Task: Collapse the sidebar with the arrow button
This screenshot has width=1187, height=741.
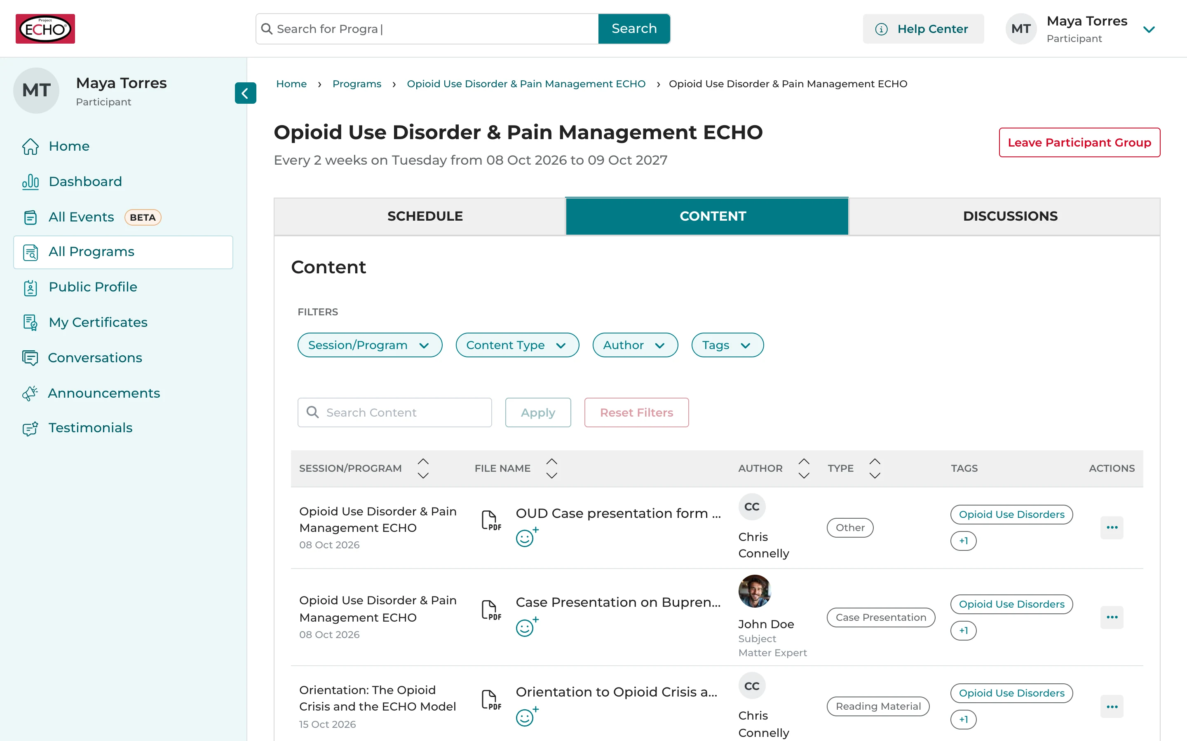Action: click(245, 93)
